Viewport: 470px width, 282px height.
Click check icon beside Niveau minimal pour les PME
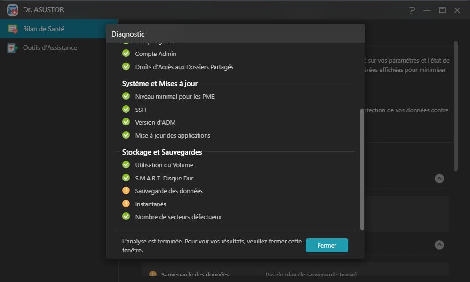click(126, 96)
